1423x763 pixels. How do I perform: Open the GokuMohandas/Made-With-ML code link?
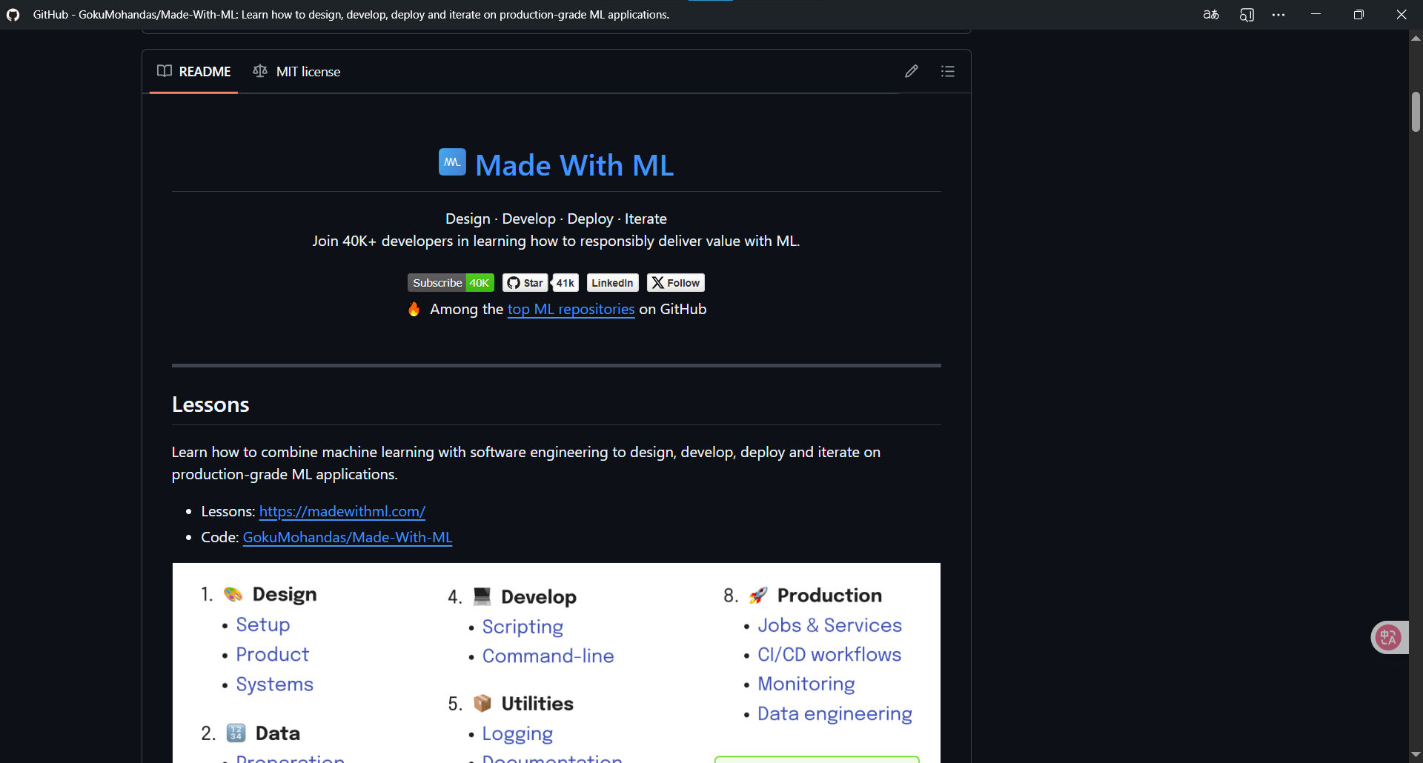coord(348,538)
